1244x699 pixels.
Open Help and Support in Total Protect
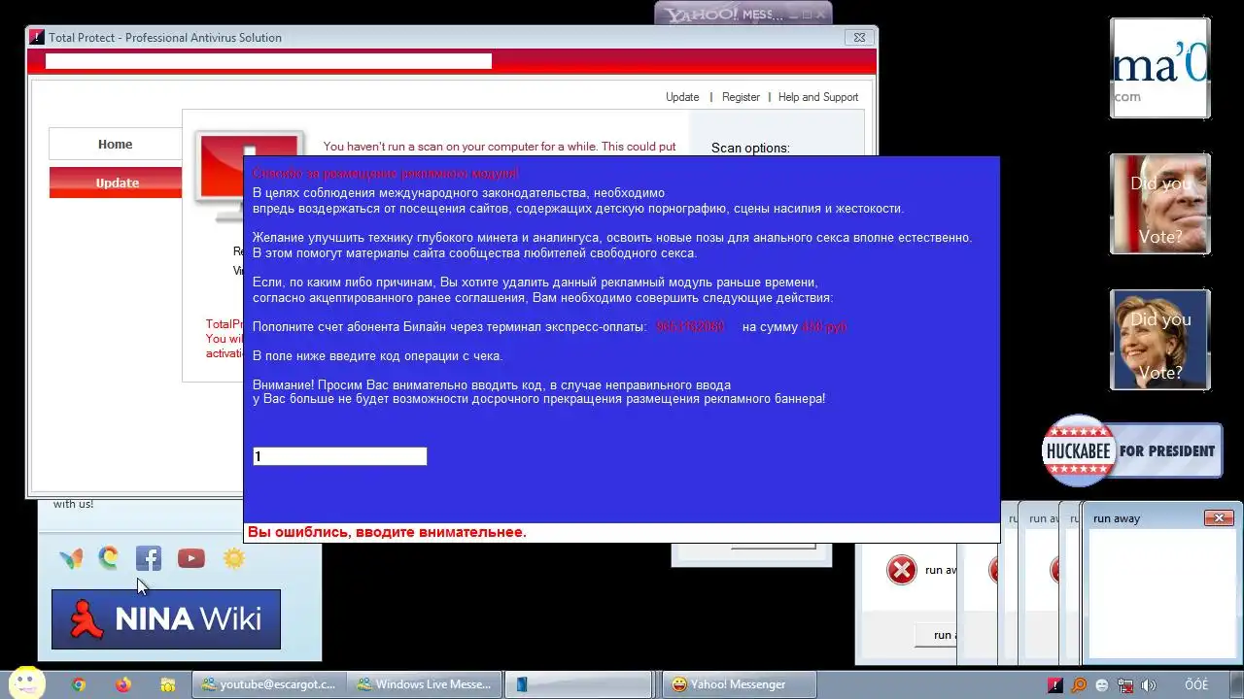pyautogui.click(x=818, y=97)
